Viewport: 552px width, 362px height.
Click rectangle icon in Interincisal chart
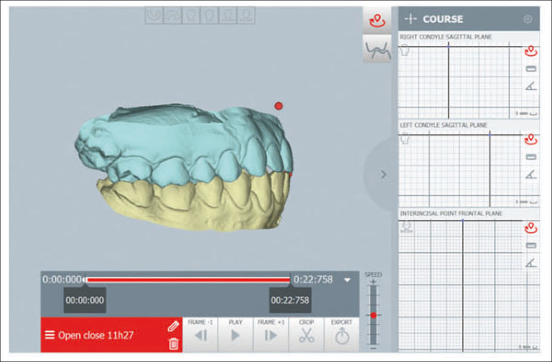click(531, 245)
